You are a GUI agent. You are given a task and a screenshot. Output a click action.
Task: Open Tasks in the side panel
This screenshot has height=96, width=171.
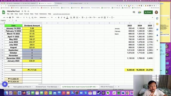157,30
